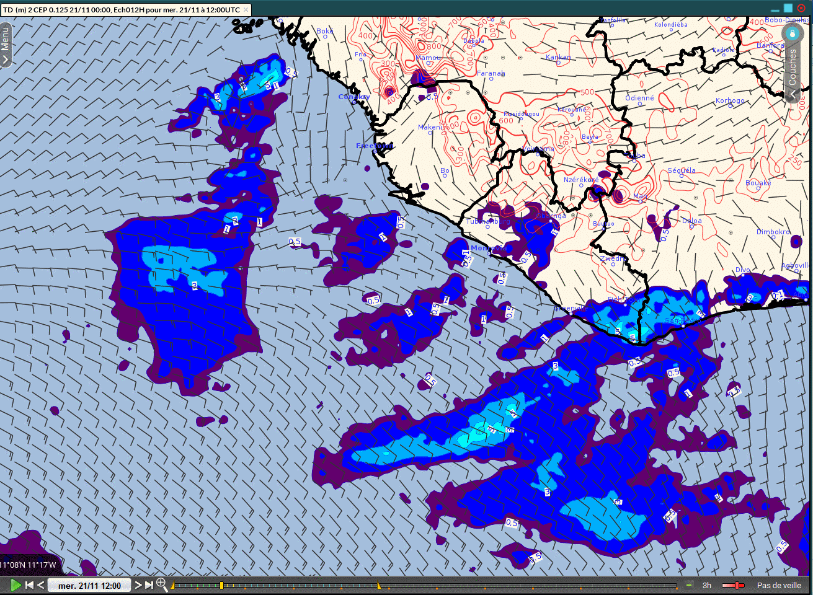Advance to the next time step
Image resolution: width=813 pixels, height=595 pixels.
coord(138,585)
